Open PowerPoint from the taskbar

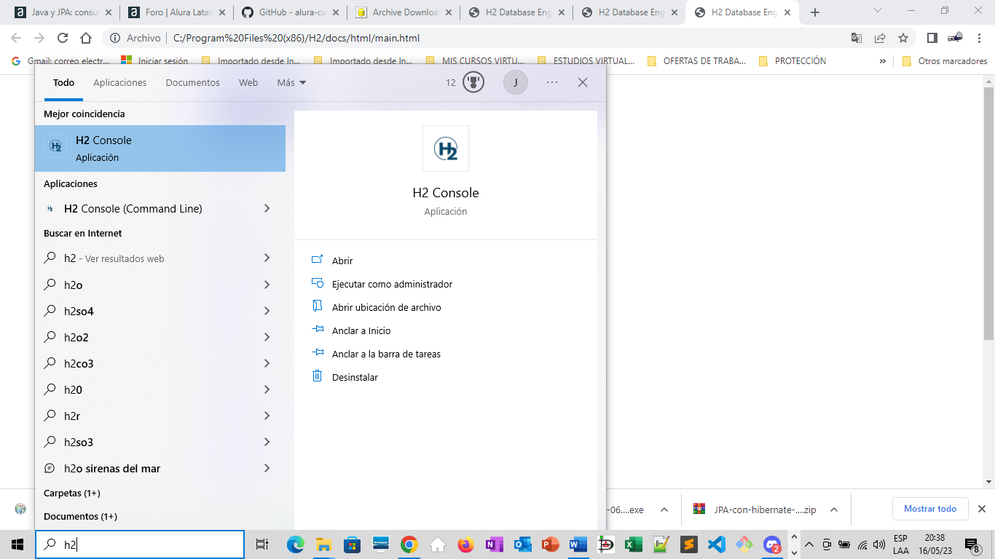pos(550,544)
